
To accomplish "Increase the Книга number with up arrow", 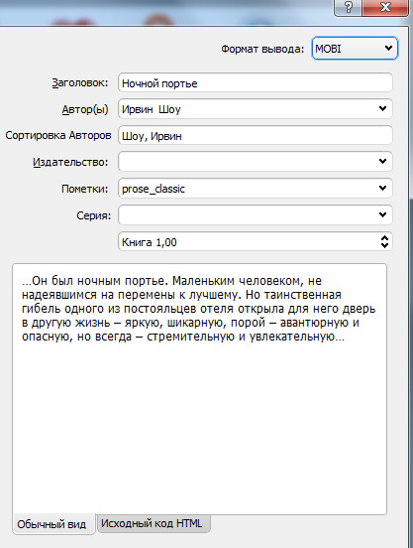I will tap(384, 237).
